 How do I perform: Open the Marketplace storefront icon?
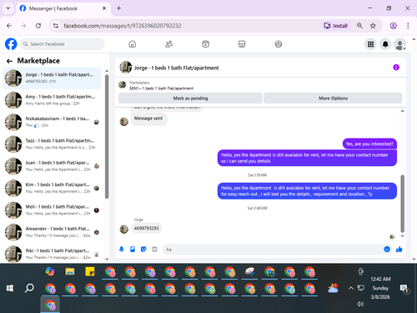[242, 44]
